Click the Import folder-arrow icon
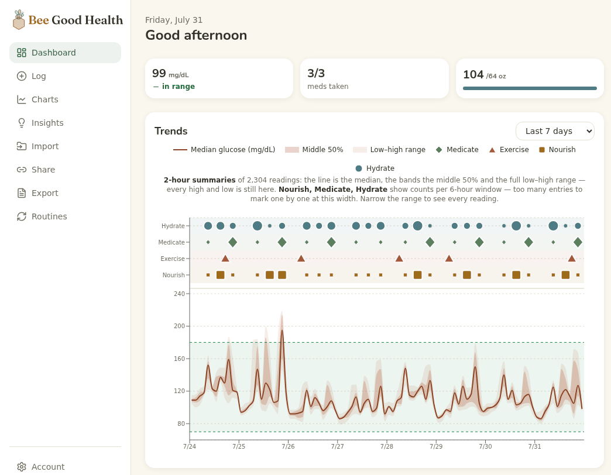The image size is (611, 475). (x=22, y=146)
